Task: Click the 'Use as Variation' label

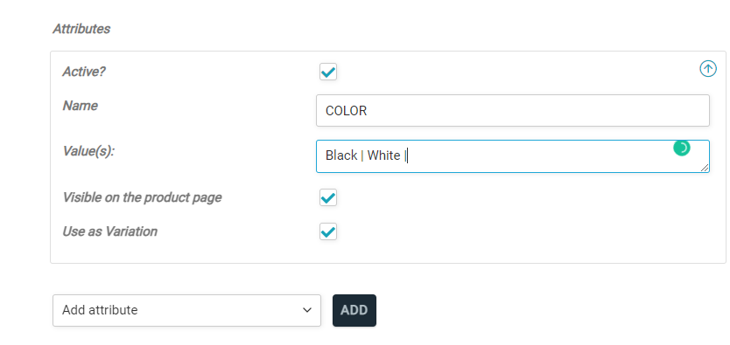Action: click(110, 231)
